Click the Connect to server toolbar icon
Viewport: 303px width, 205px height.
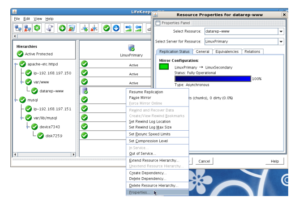18,28
